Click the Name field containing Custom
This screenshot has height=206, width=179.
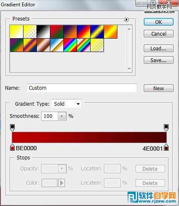click(x=82, y=88)
